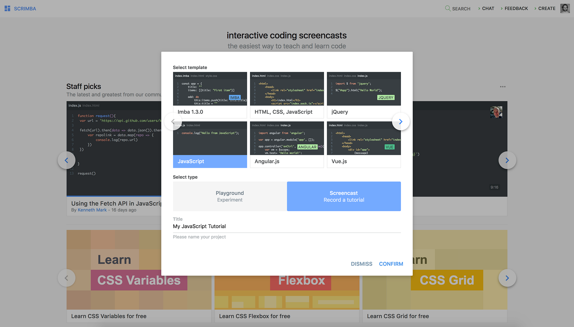Click previous arrow in template carousel
The height and width of the screenshot is (327, 574).
(173, 122)
